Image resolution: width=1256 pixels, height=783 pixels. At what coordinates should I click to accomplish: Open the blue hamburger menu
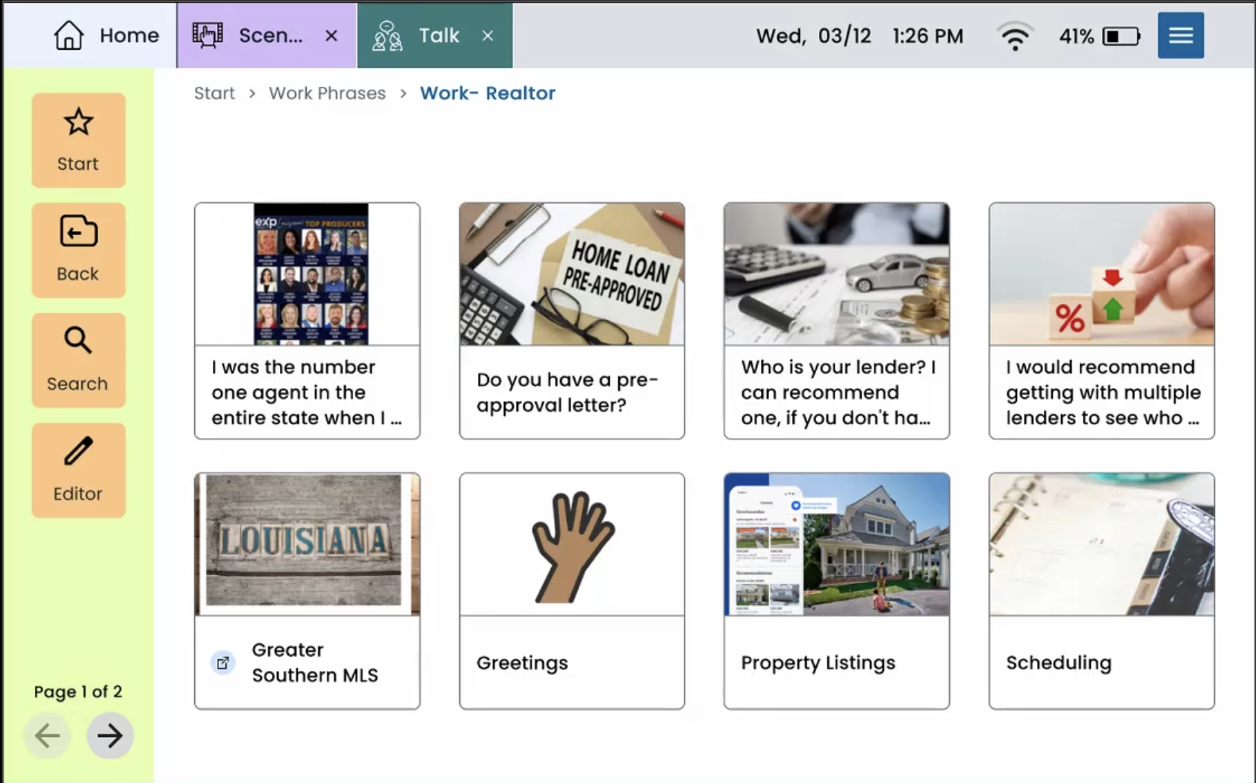pos(1180,35)
